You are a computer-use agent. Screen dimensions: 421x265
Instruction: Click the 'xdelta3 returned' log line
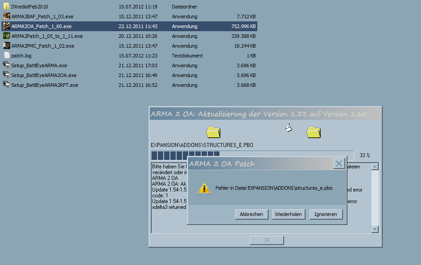169,207
